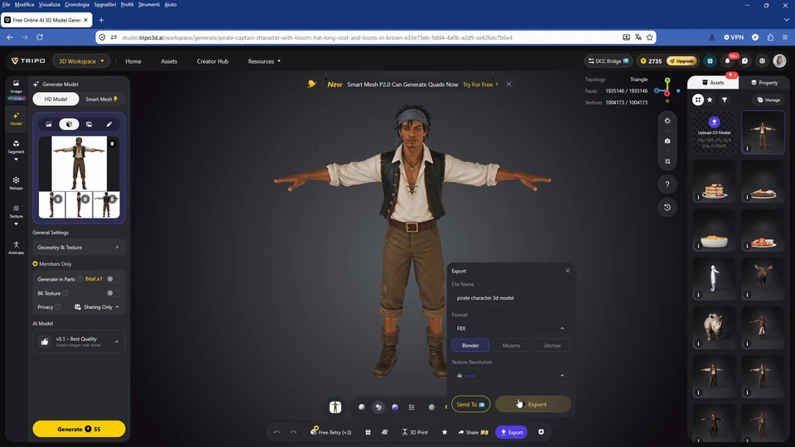Click the gift icon in bottom toolbar

point(368,432)
